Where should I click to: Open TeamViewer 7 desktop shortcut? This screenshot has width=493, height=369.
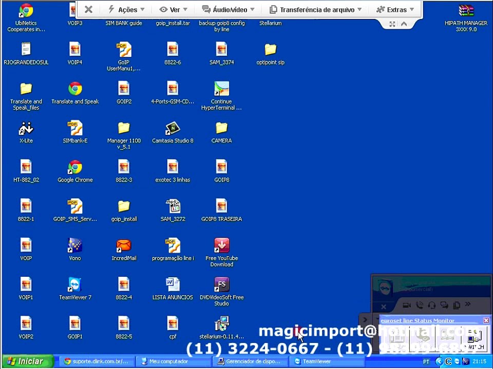(75, 285)
